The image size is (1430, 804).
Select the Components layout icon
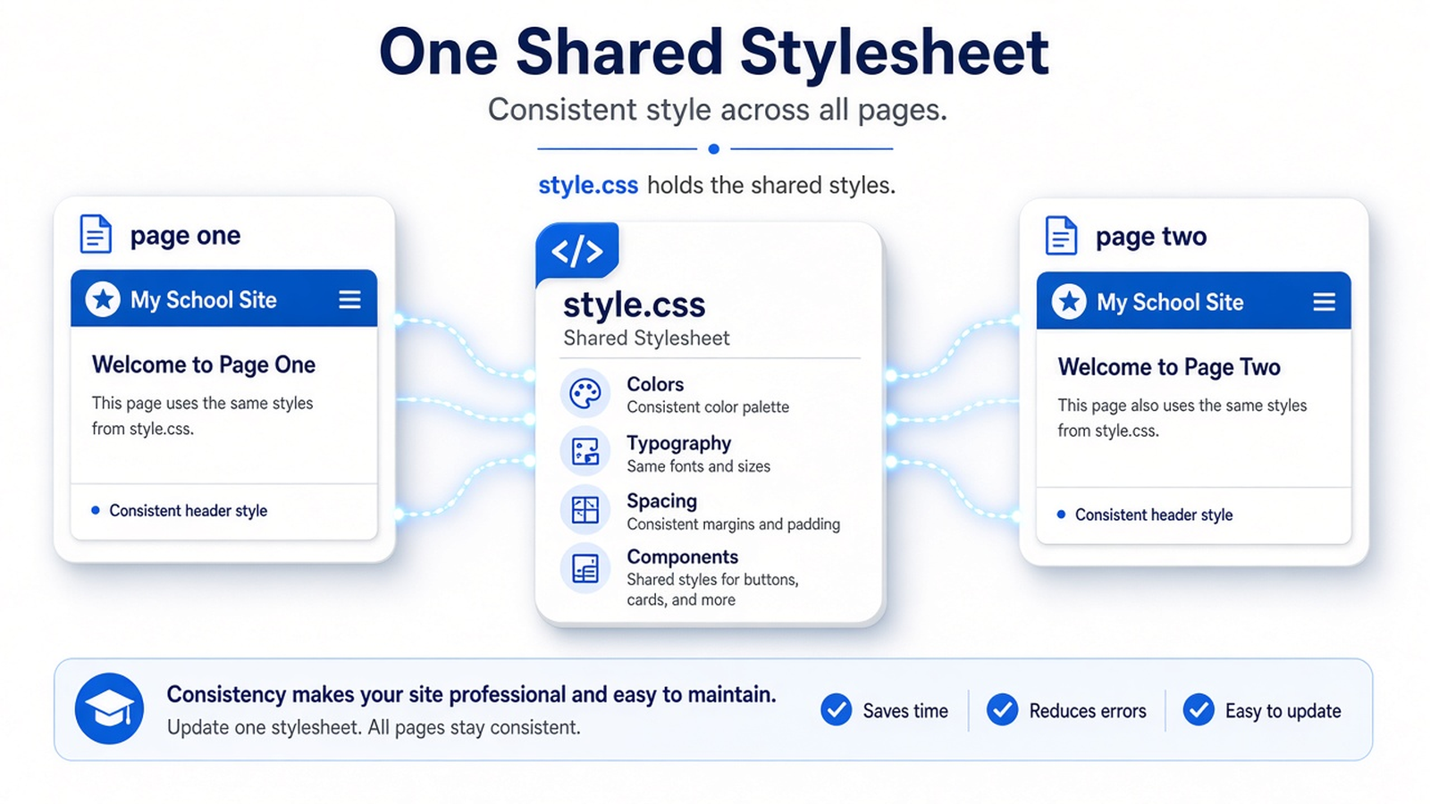(585, 568)
